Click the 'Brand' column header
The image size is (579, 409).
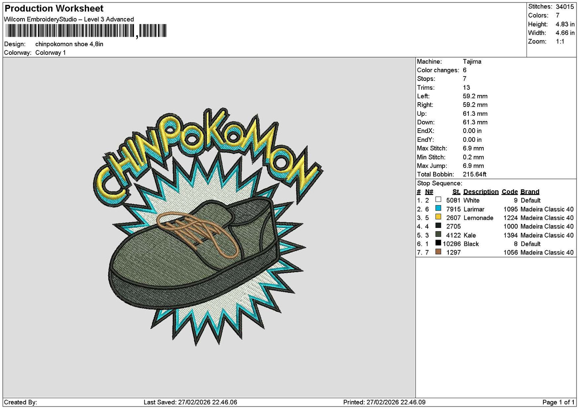tap(530, 192)
